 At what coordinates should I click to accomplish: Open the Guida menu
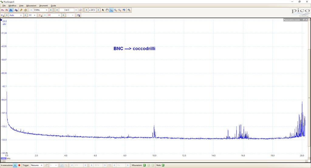tap(53, 6)
